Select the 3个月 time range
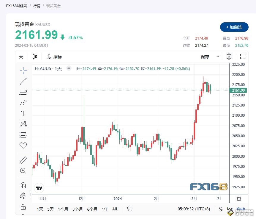The height and width of the screenshot is (219, 256). pyautogui.click(x=78, y=209)
